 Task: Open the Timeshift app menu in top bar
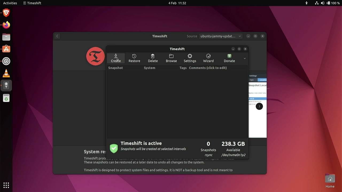pyautogui.click(x=32, y=3)
